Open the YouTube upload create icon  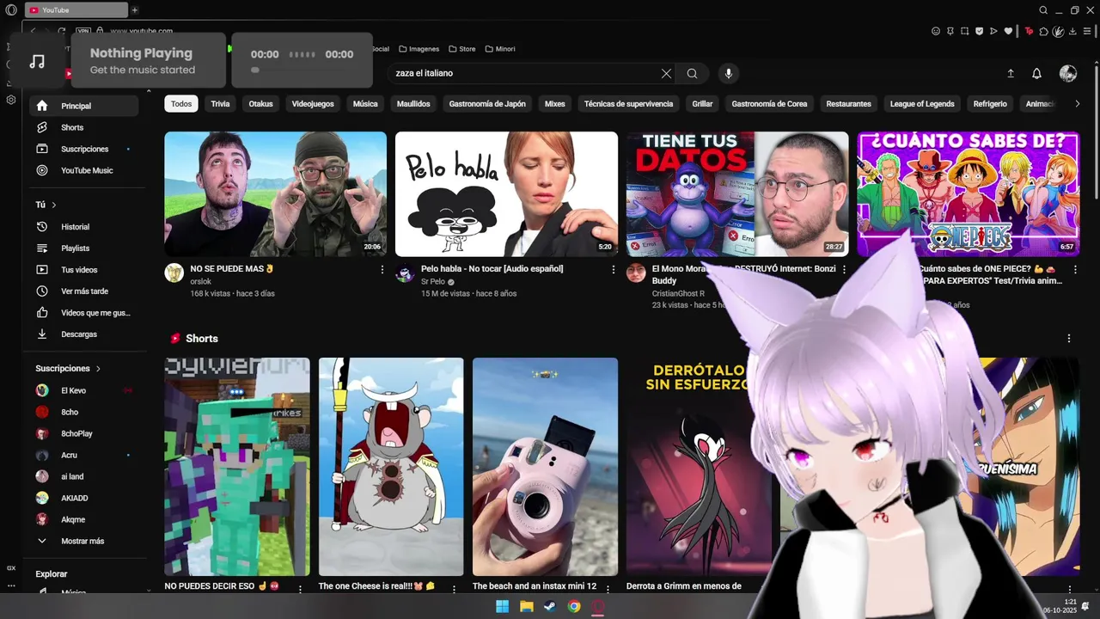1011,74
